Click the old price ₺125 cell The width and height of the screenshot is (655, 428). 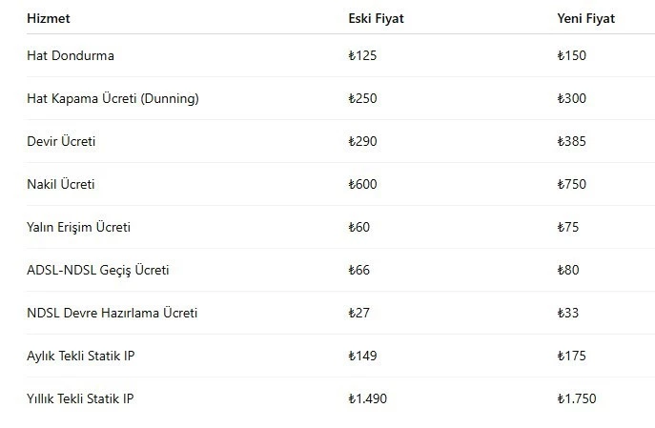(363, 55)
